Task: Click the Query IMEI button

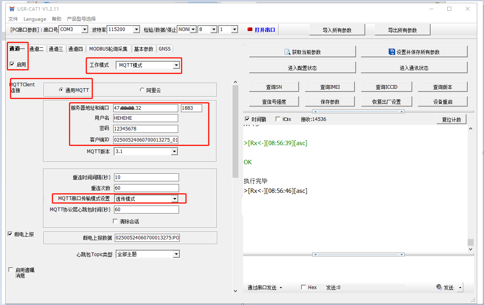Action: click(330, 87)
